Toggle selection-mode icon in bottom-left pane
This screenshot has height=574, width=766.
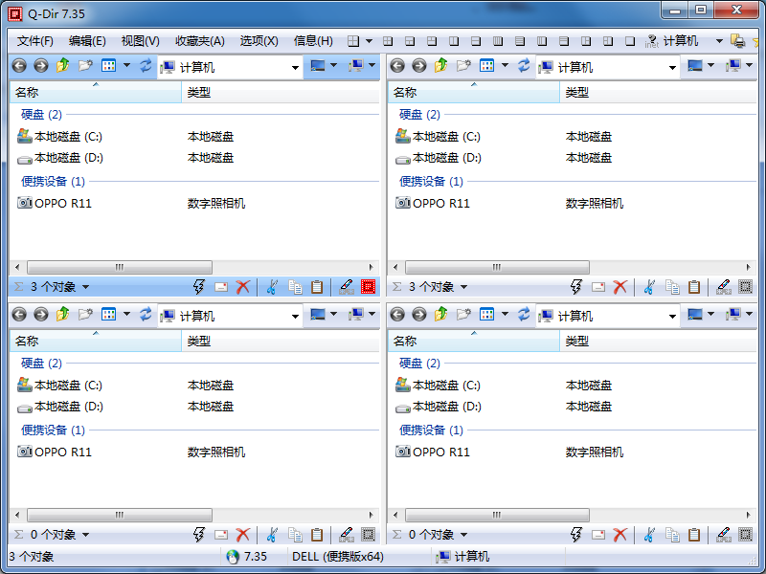click(x=369, y=535)
